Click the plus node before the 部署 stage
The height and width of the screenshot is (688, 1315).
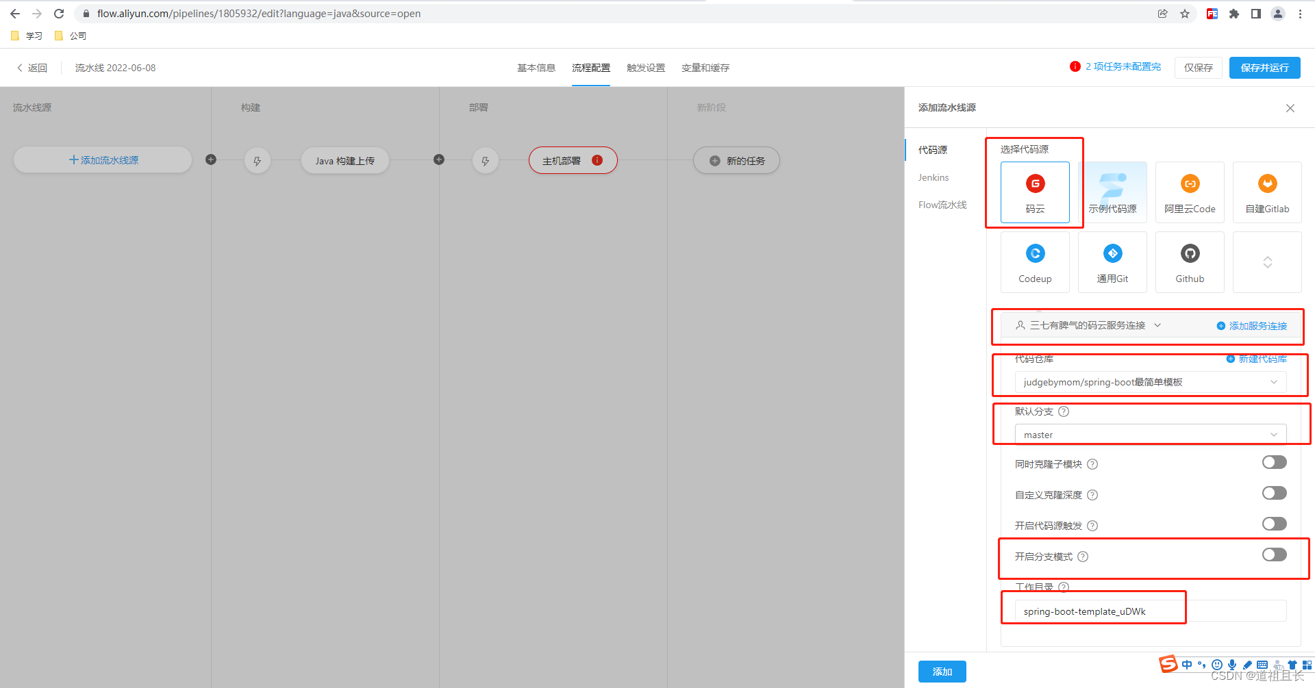439,160
